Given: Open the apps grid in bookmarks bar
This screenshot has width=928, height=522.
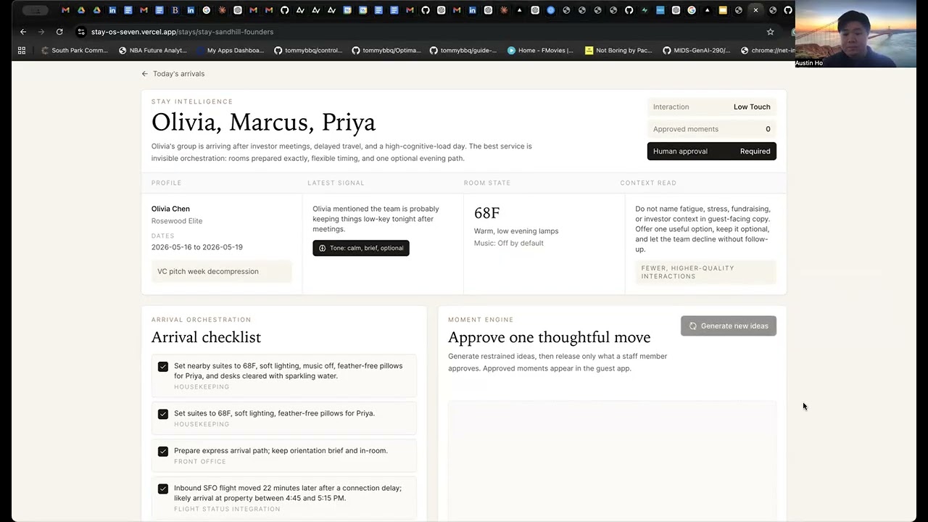Looking at the screenshot, I should point(22,51).
